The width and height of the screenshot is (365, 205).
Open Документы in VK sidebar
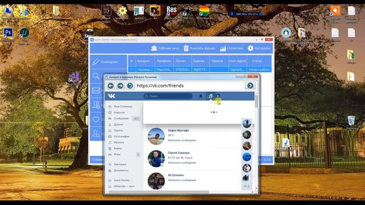point(121,170)
